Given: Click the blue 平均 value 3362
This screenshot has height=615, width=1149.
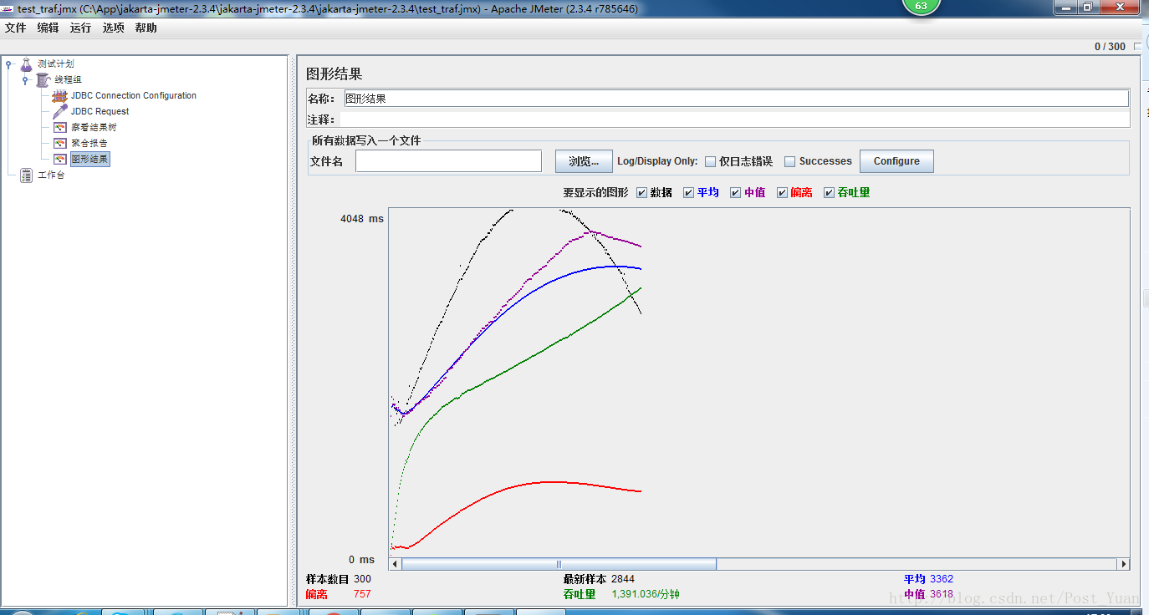Looking at the screenshot, I should click(x=942, y=579).
